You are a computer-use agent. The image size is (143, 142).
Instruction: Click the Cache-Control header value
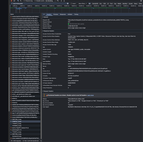[79, 49]
